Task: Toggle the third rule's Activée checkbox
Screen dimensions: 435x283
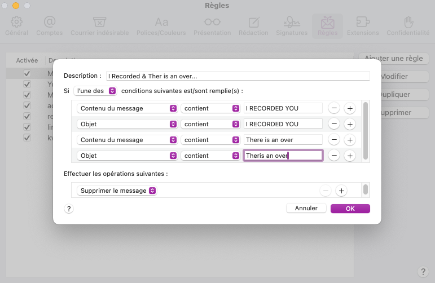Action: (27, 95)
